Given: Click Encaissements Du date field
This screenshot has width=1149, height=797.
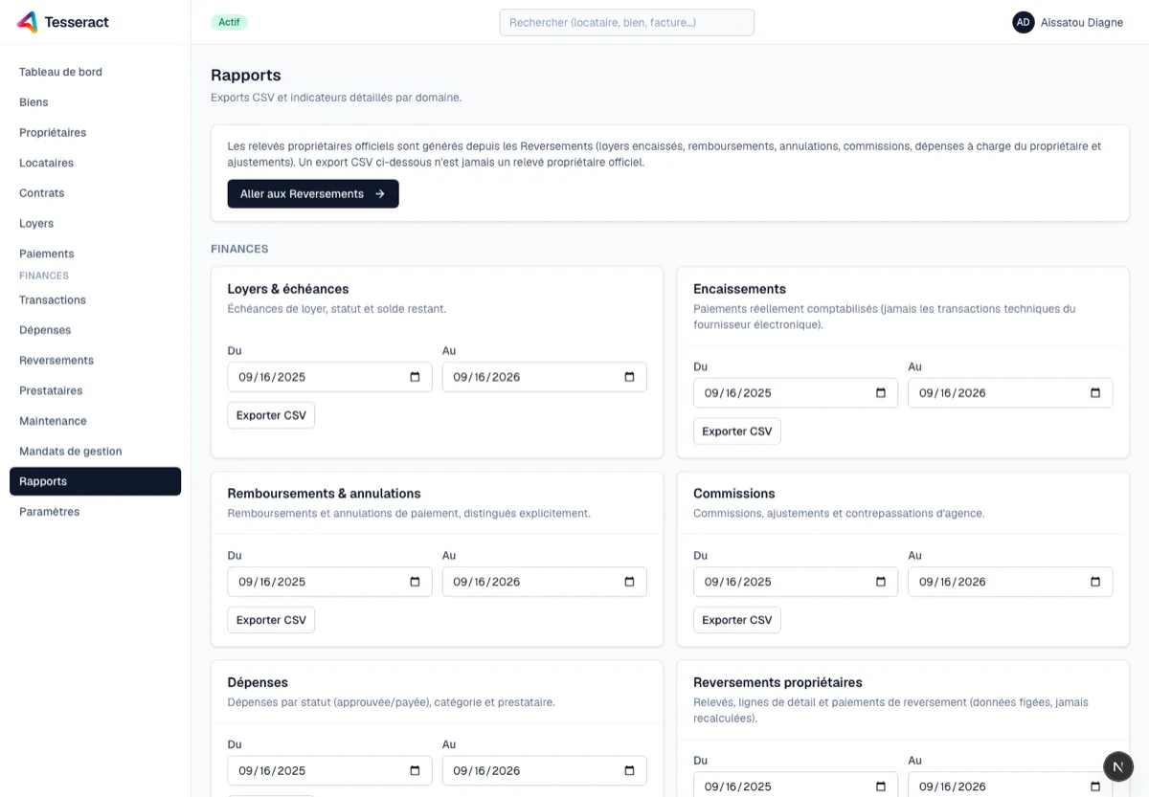Looking at the screenshot, I should (x=796, y=392).
